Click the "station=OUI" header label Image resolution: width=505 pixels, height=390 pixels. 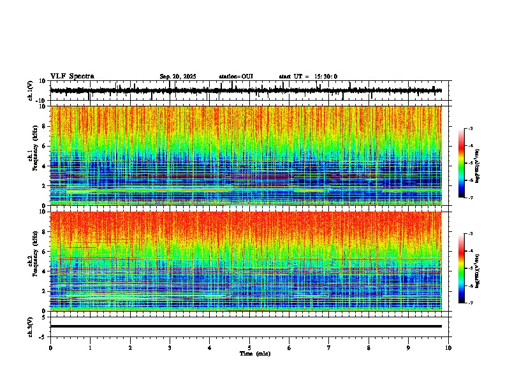click(236, 76)
